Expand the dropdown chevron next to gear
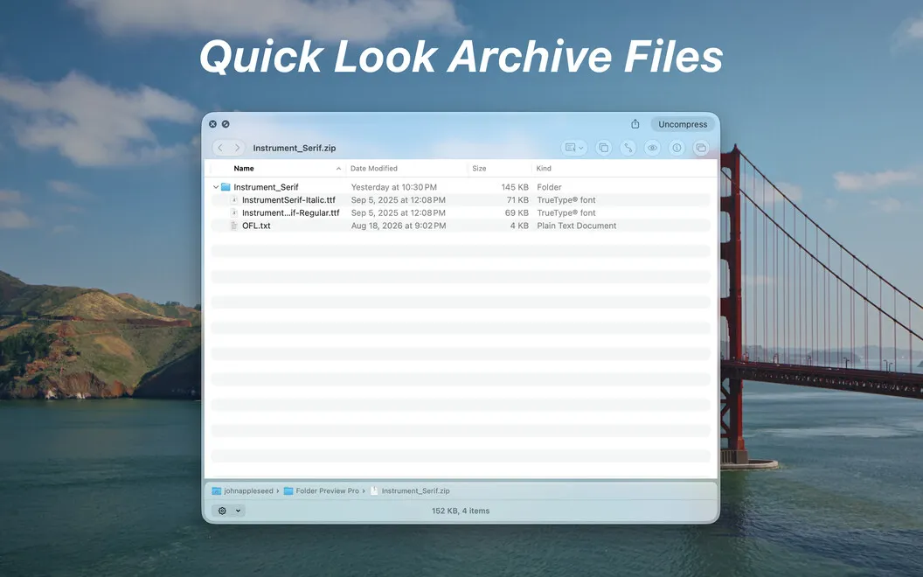 tap(238, 511)
